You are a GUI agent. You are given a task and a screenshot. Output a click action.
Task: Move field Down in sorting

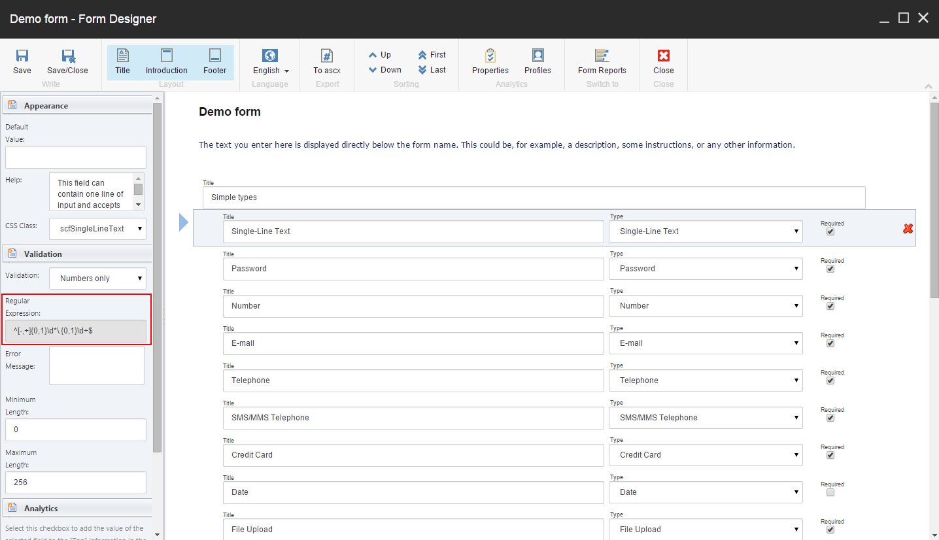(x=384, y=70)
